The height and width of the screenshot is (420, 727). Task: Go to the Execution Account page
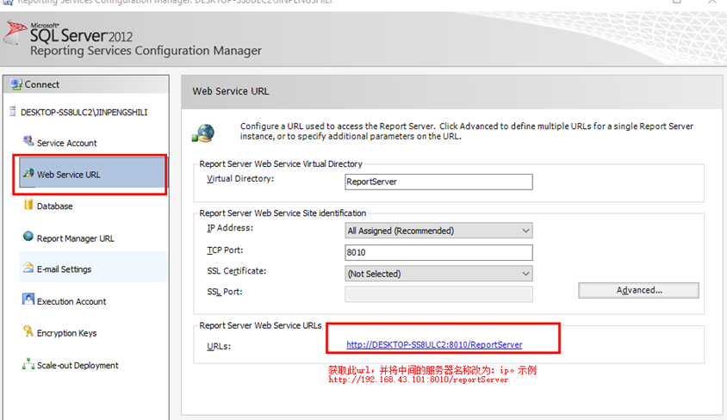[71, 301]
